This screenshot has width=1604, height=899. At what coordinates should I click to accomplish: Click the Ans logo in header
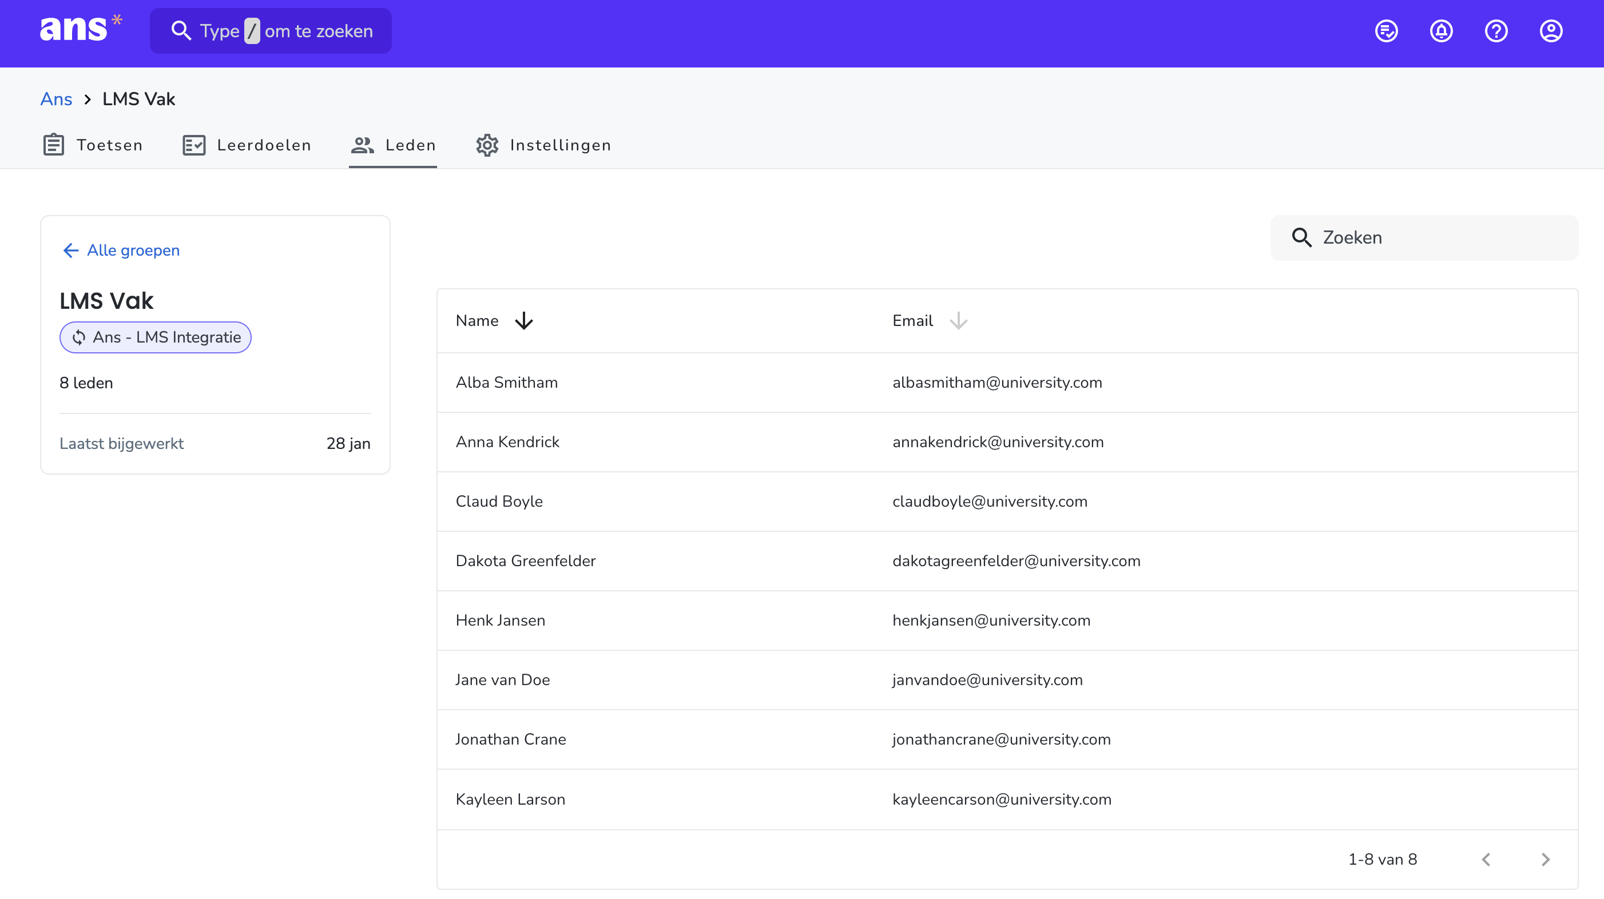(81, 29)
